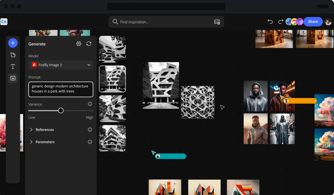Select the first abstract geometric artwork at bottom
The height and width of the screenshot is (195, 334).
tap(165, 187)
